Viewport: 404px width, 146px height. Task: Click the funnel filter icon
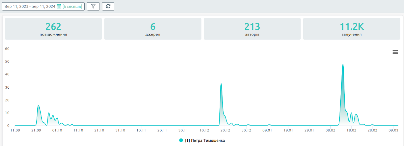(93, 6)
